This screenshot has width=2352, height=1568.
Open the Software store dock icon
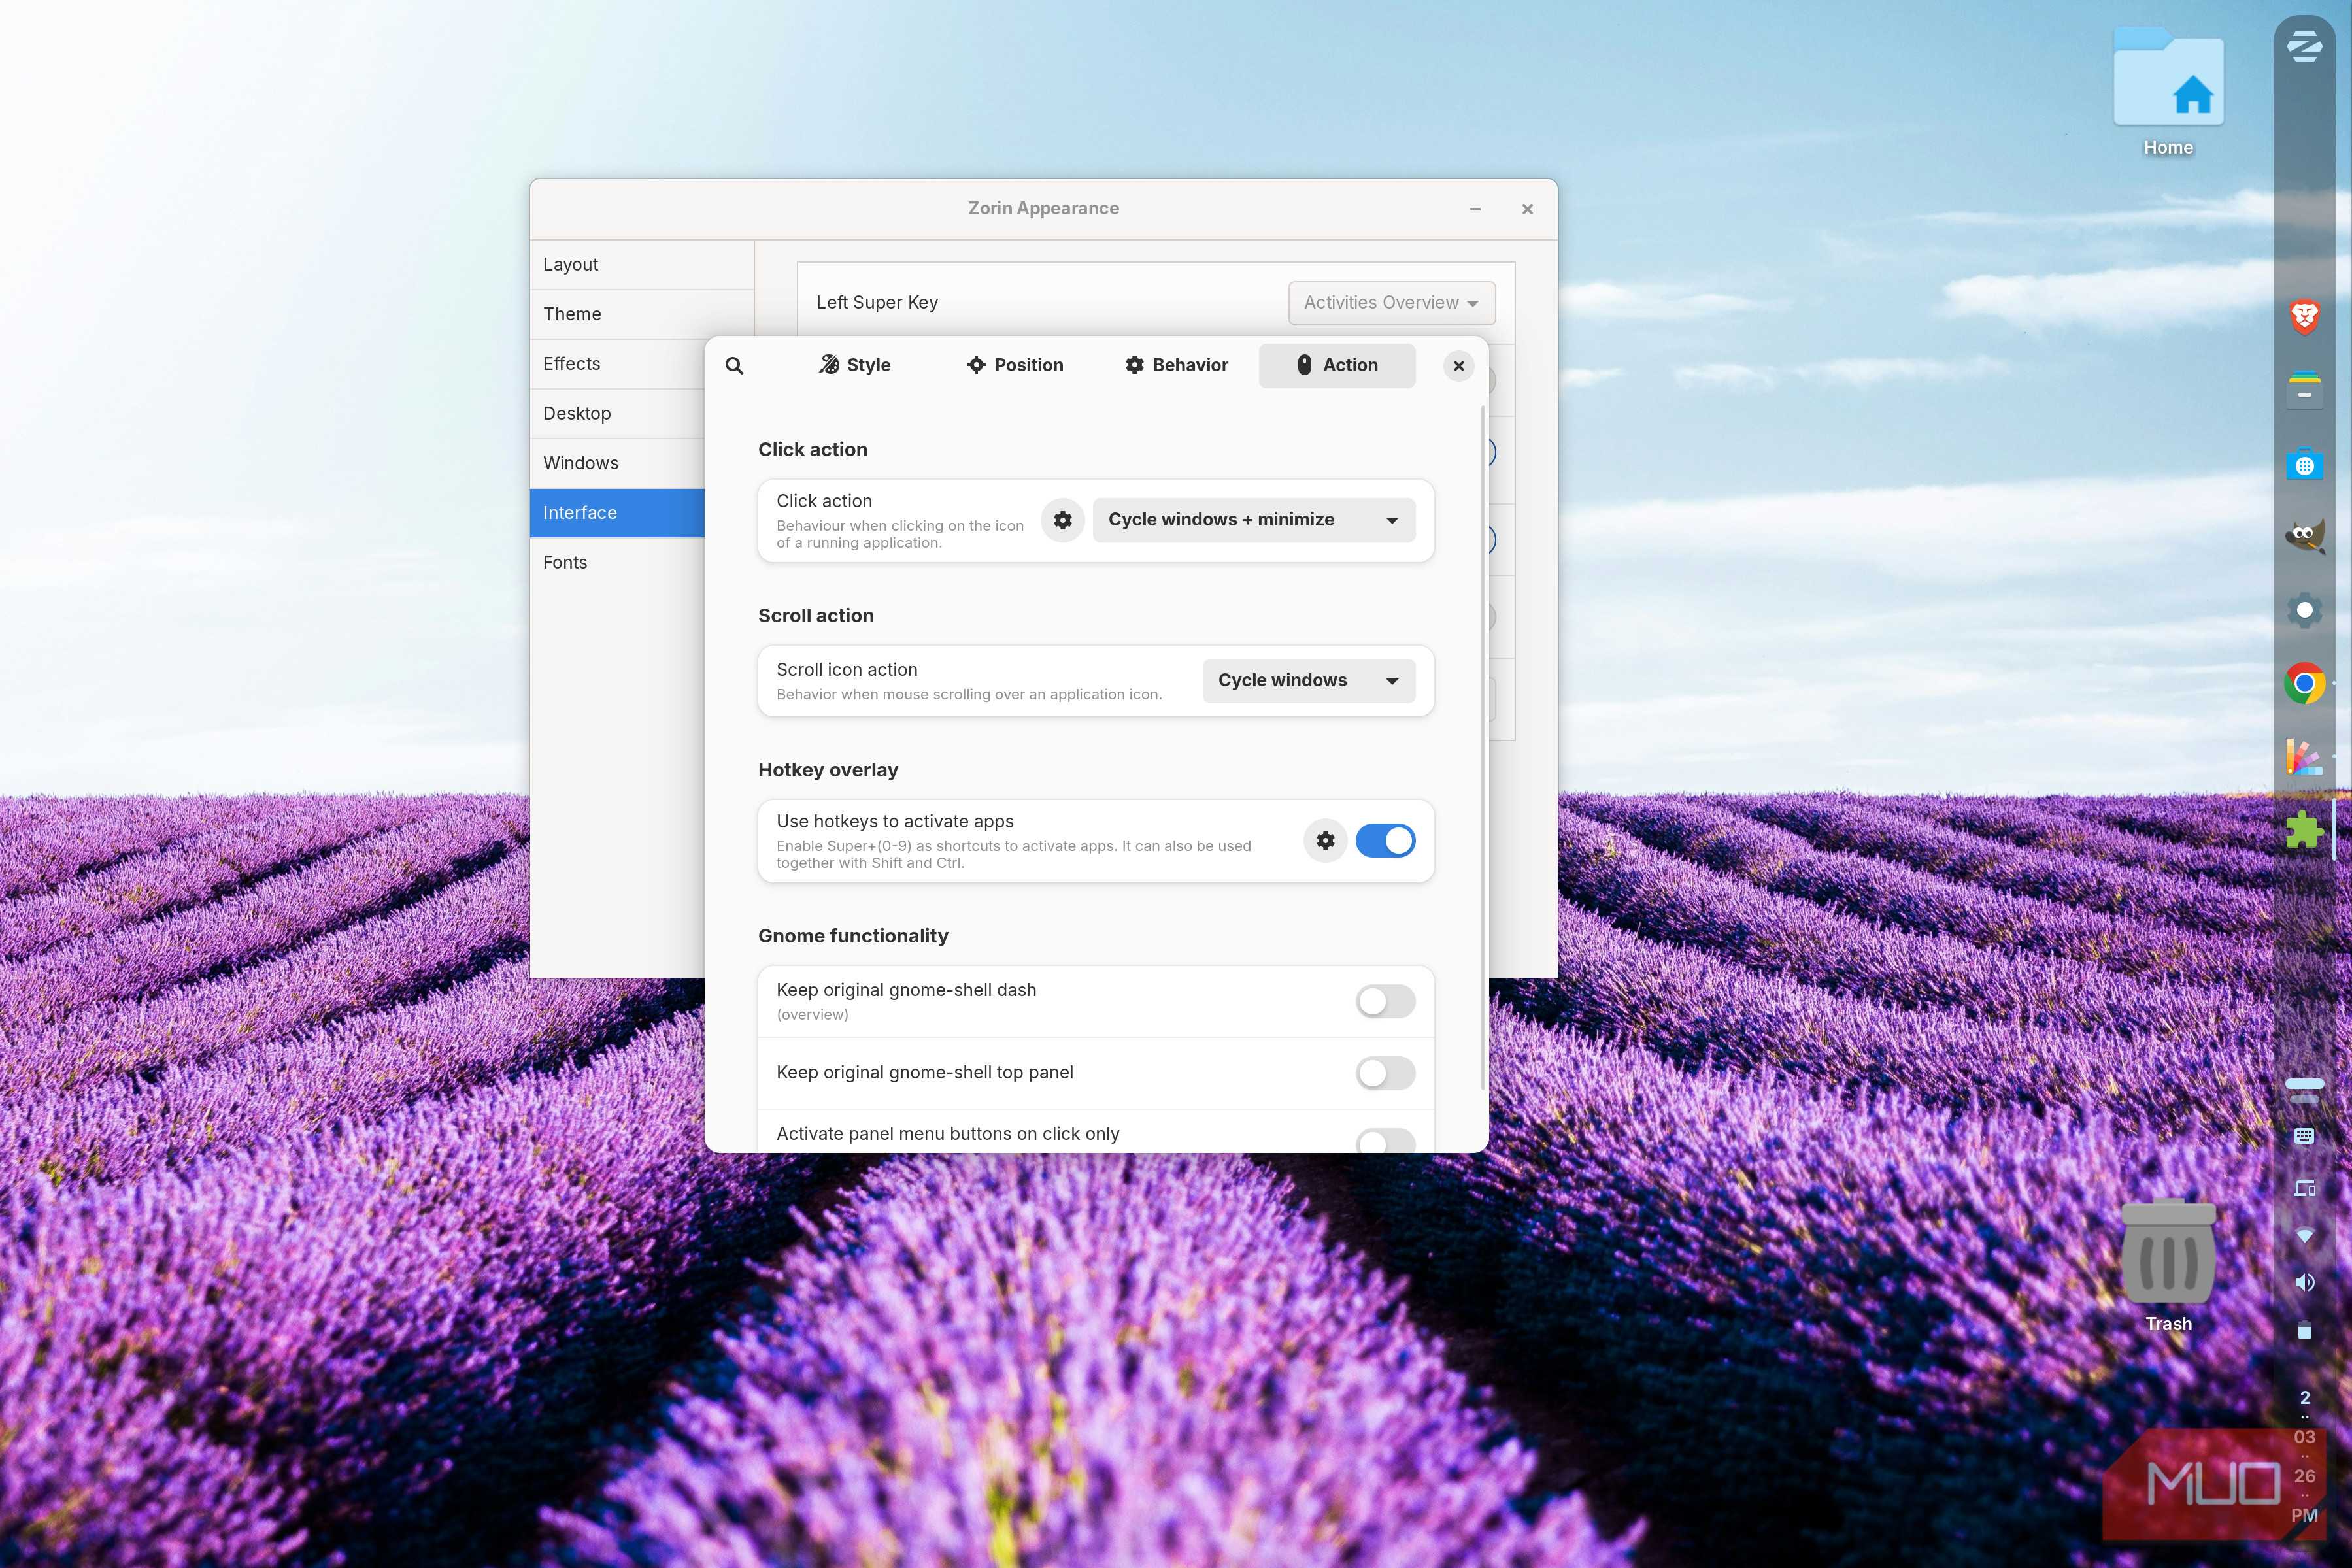click(2304, 464)
